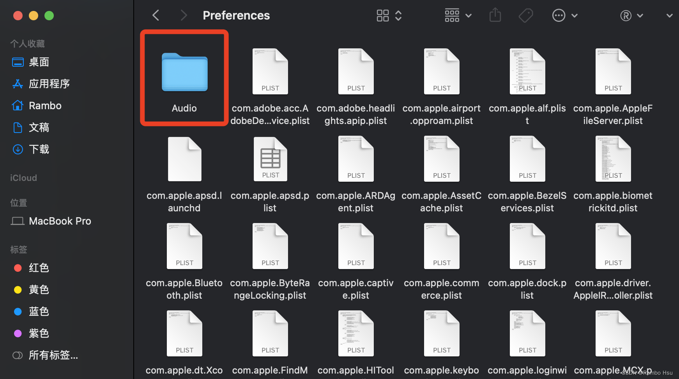Select com.apple.driver.AppleIR...oller.plist file
Screen dimensions: 679x379
pos(613,246)
